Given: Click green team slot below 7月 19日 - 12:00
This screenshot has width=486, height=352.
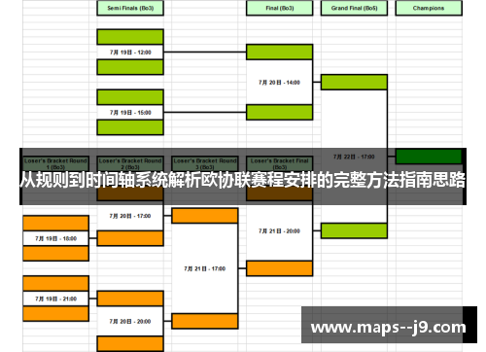Looking at the screenshot, I should point(130,67).
